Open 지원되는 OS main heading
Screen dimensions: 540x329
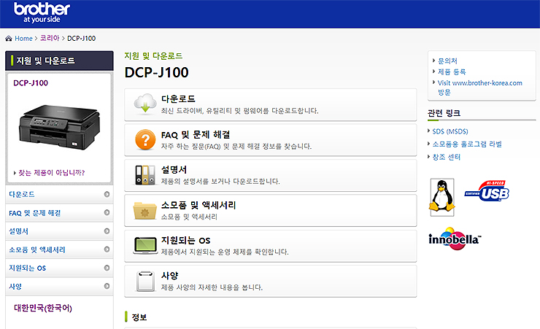tap(185, 241)
